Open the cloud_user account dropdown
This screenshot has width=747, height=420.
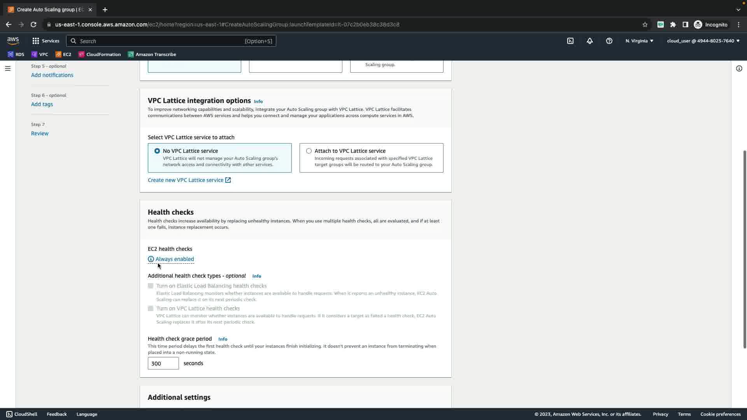(x=703, y=41)
